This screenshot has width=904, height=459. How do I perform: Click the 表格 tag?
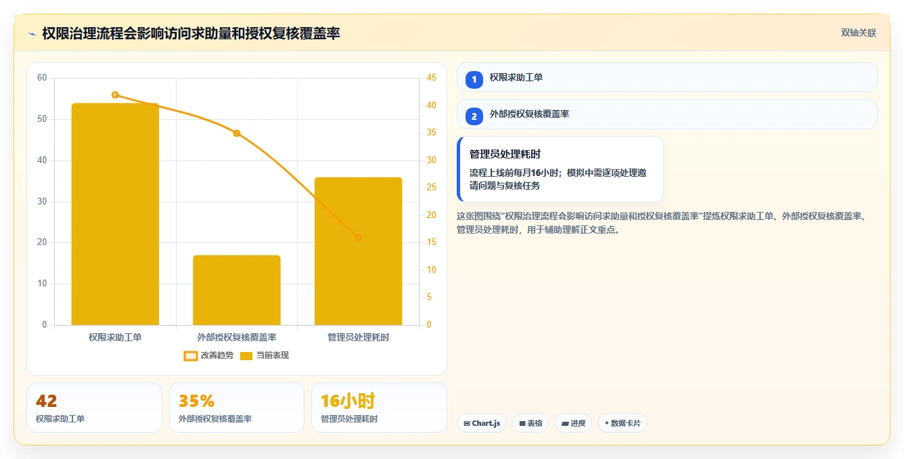(530, 423)
